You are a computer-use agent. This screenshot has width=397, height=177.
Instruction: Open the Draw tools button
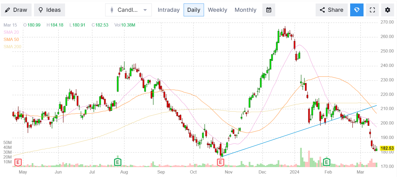pyautogui.click(x=16, y=10)
